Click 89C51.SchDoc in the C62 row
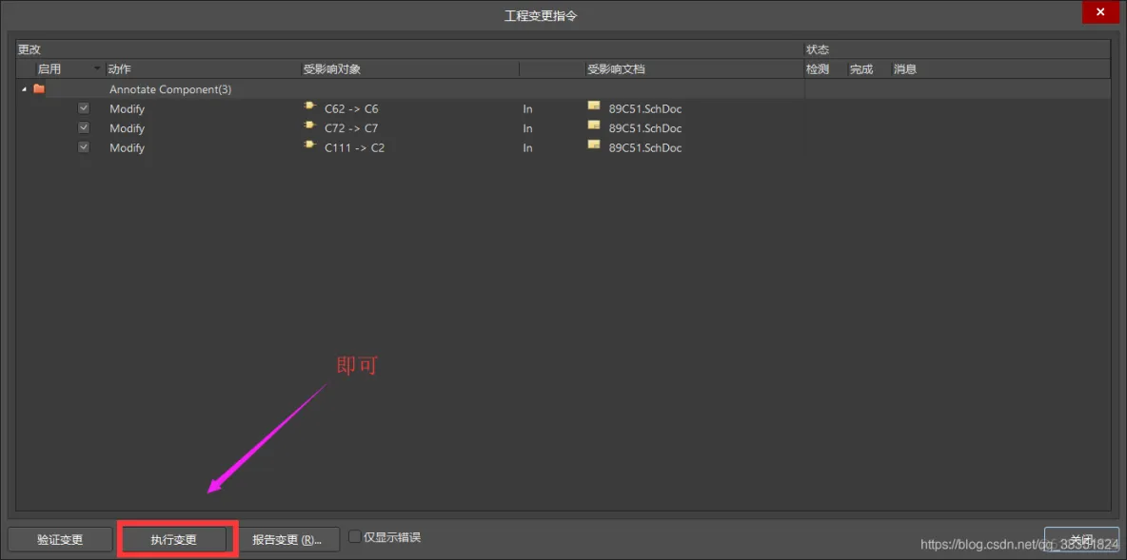The image size is (1127, 560). point(644,109)
